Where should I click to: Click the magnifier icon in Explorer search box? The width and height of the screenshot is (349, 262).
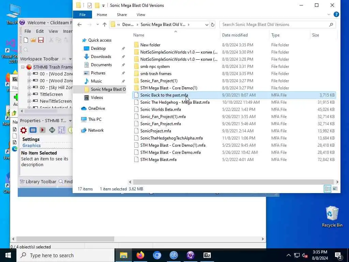(x=331, y=25)
